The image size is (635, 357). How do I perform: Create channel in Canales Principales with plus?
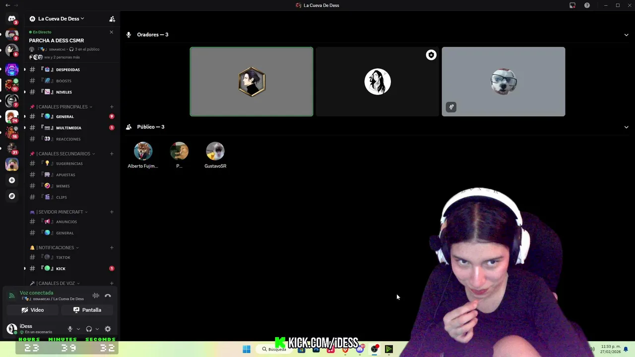112,107
